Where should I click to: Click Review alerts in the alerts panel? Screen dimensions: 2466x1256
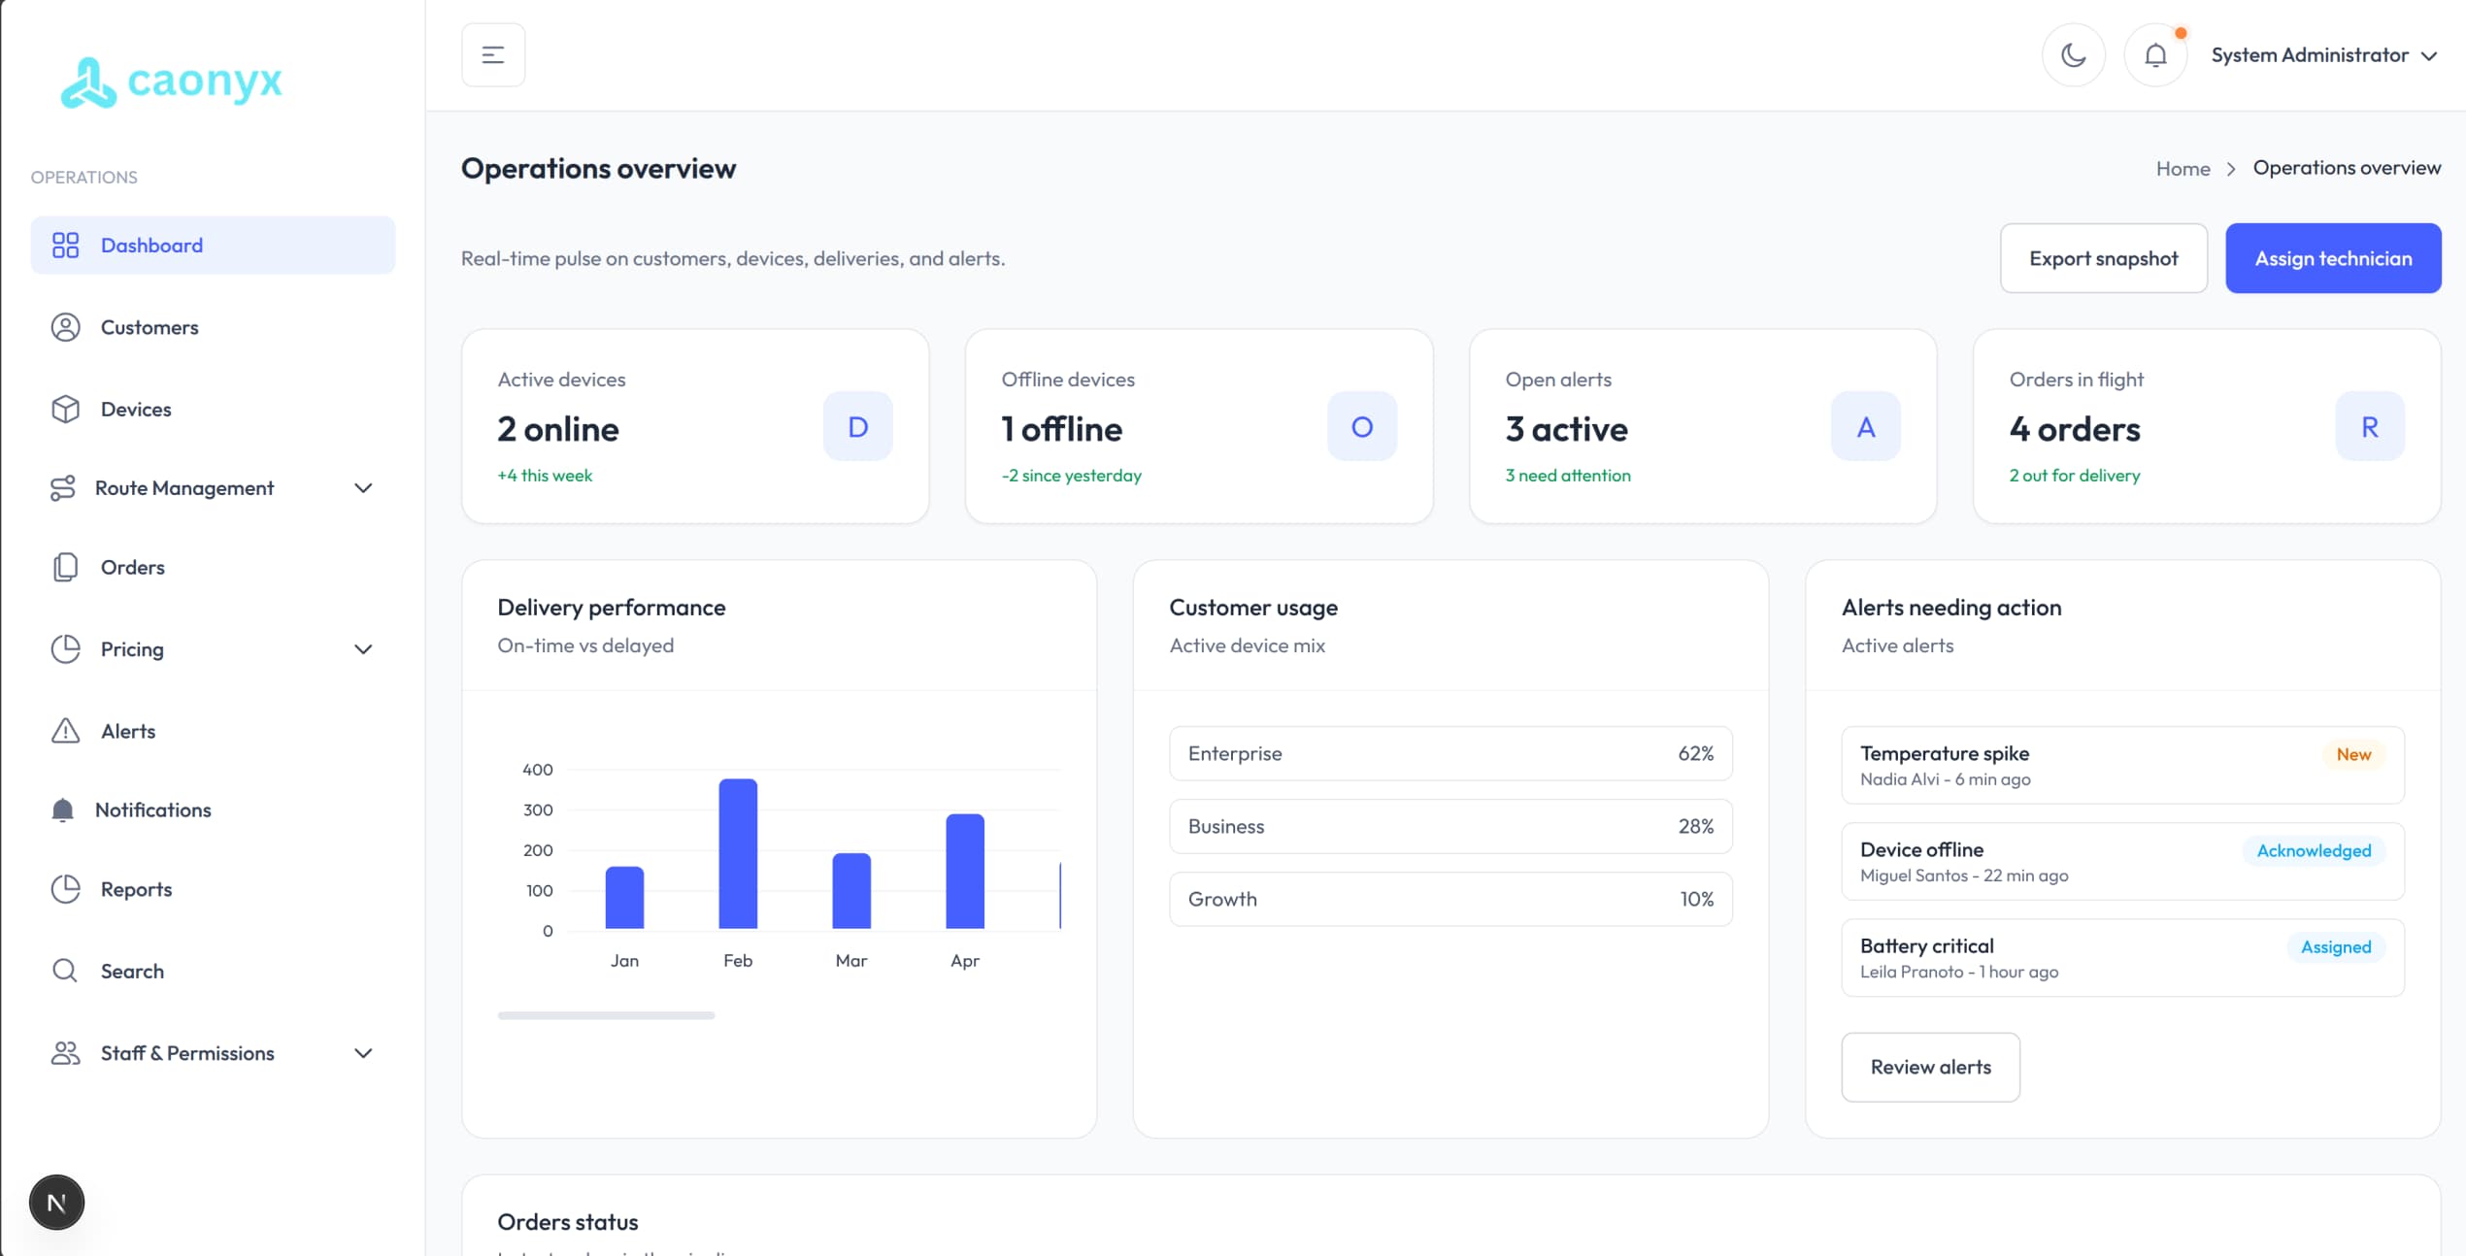click(x=1930, y=1067)
